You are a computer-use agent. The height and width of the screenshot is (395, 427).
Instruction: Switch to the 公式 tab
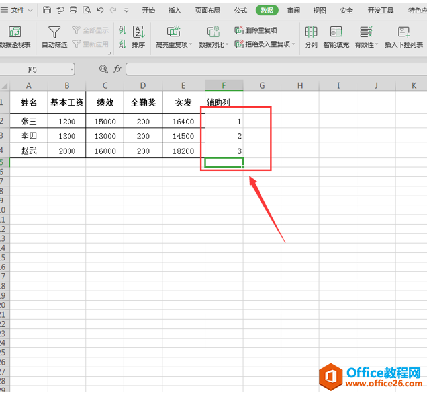pos(240,11)
